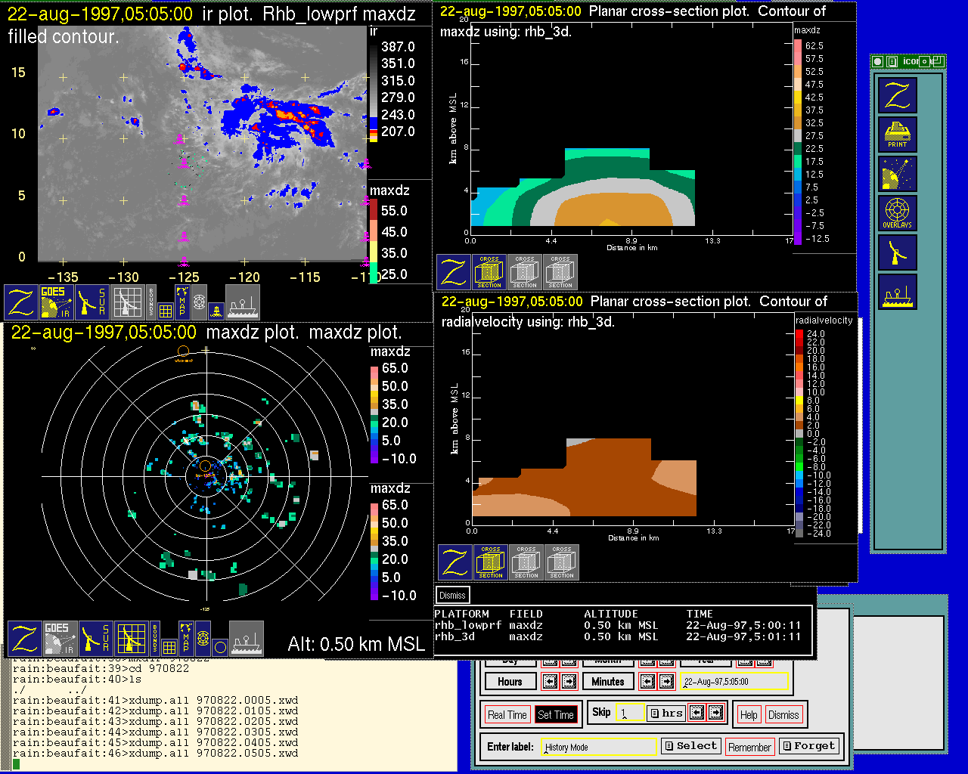The width and height of the screenshot is (968, 774).
Task: Click the radialvelocity color scale bar
Action: pos(799,434)
